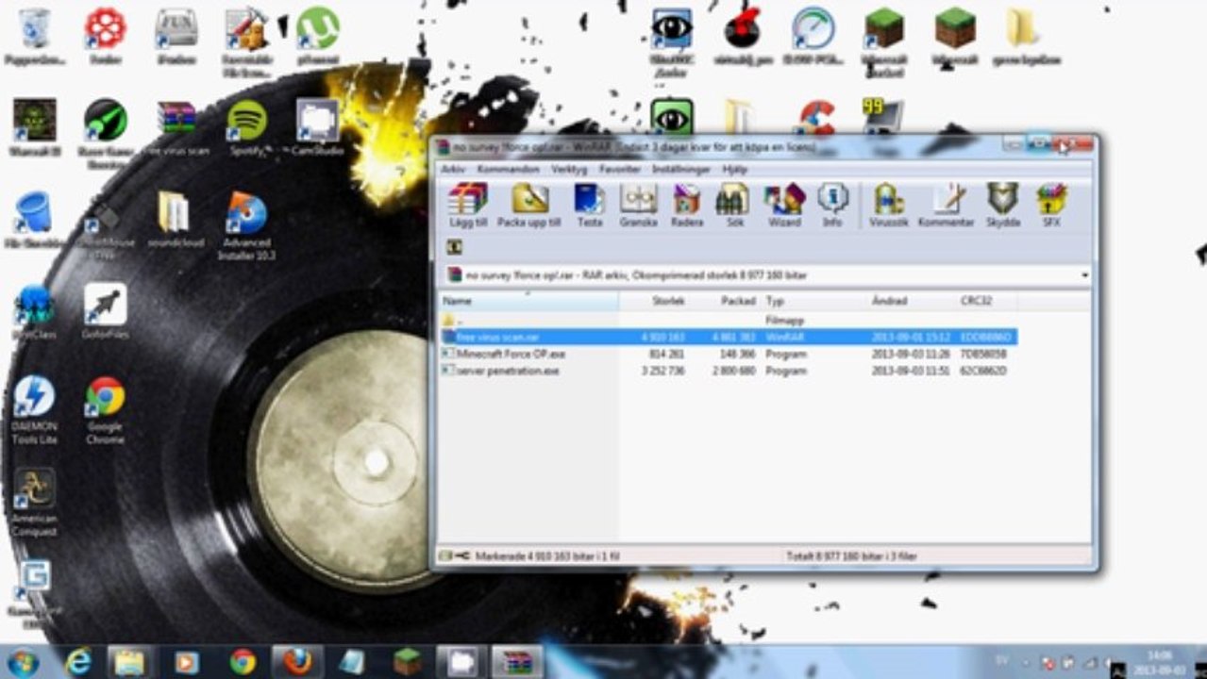
Task: Open the Spotify desktop shortcut
Action: [246, 129]
